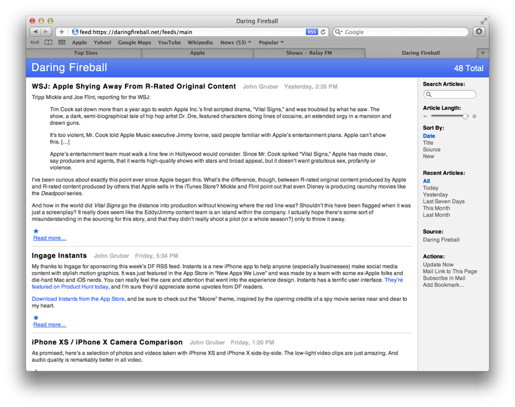Click the star under the WSJ article

36,231
